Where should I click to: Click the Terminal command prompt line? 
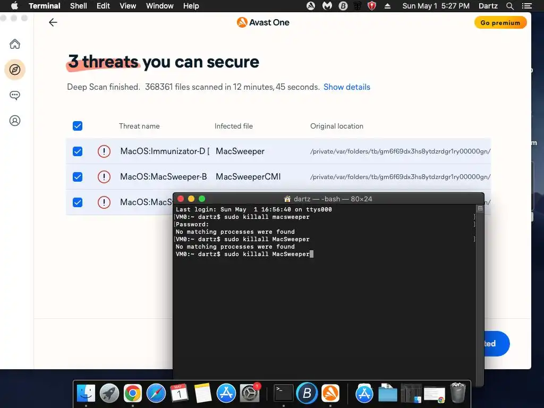pyautogui.click(x=244, y=254)
